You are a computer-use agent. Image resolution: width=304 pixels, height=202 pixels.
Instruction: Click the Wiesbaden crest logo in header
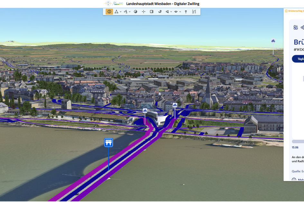point(108,4)
